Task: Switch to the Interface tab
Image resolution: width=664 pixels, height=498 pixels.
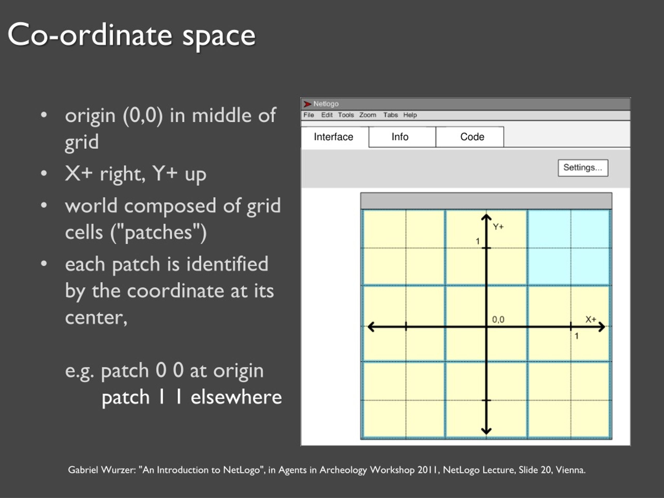Action: pyautogui.click(x=335, y=137)
